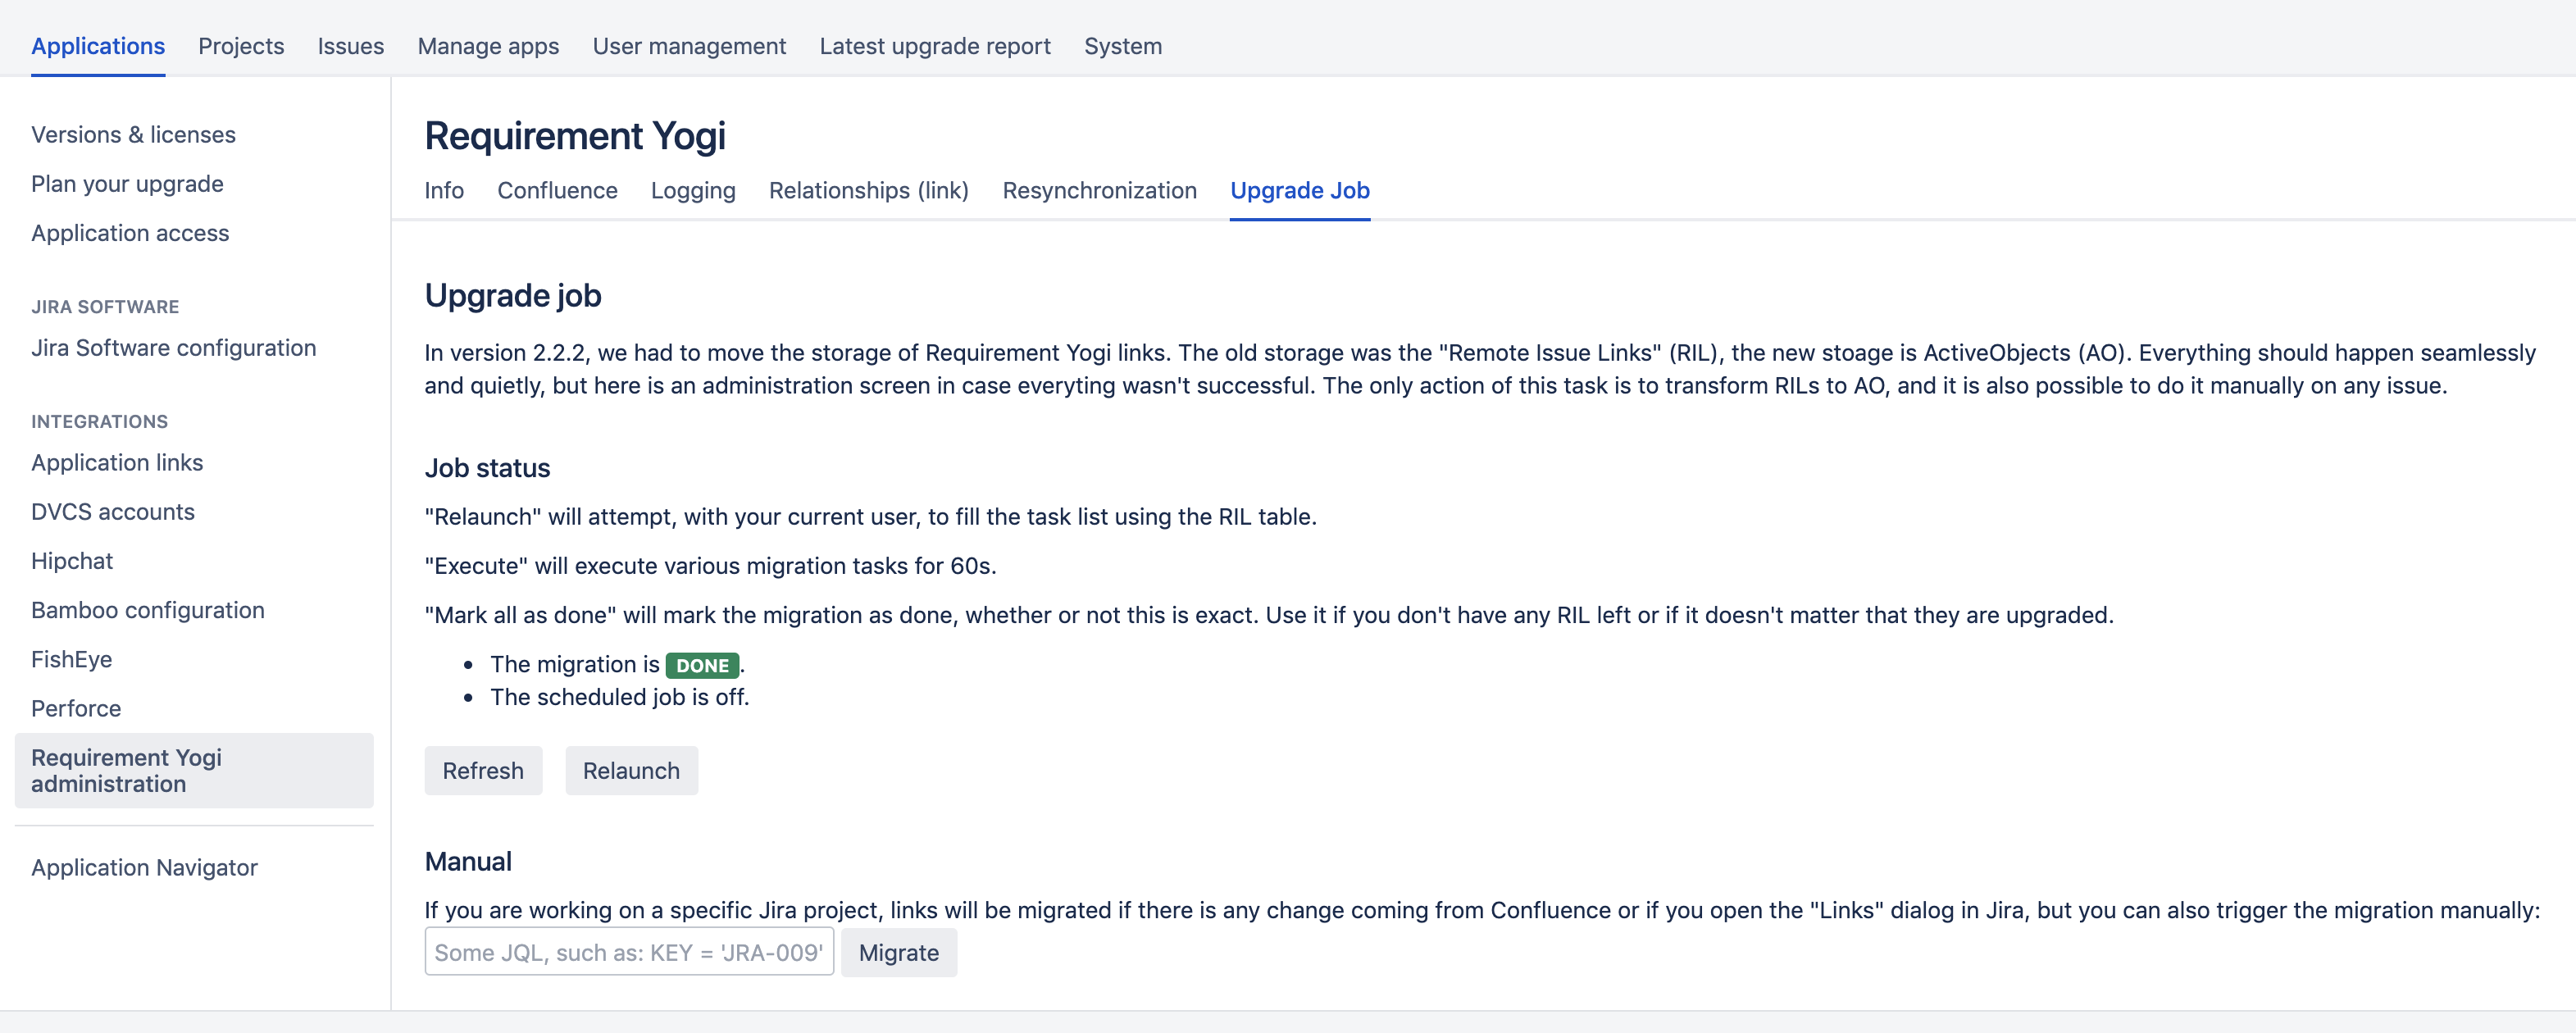Click the Relaunch button
2576x1033 pixels.
point(630,770)
